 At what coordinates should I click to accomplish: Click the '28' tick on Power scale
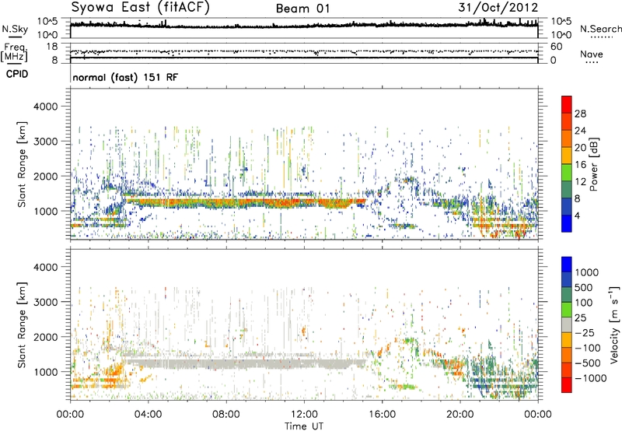pyautogui.click(x=580, y=114)
